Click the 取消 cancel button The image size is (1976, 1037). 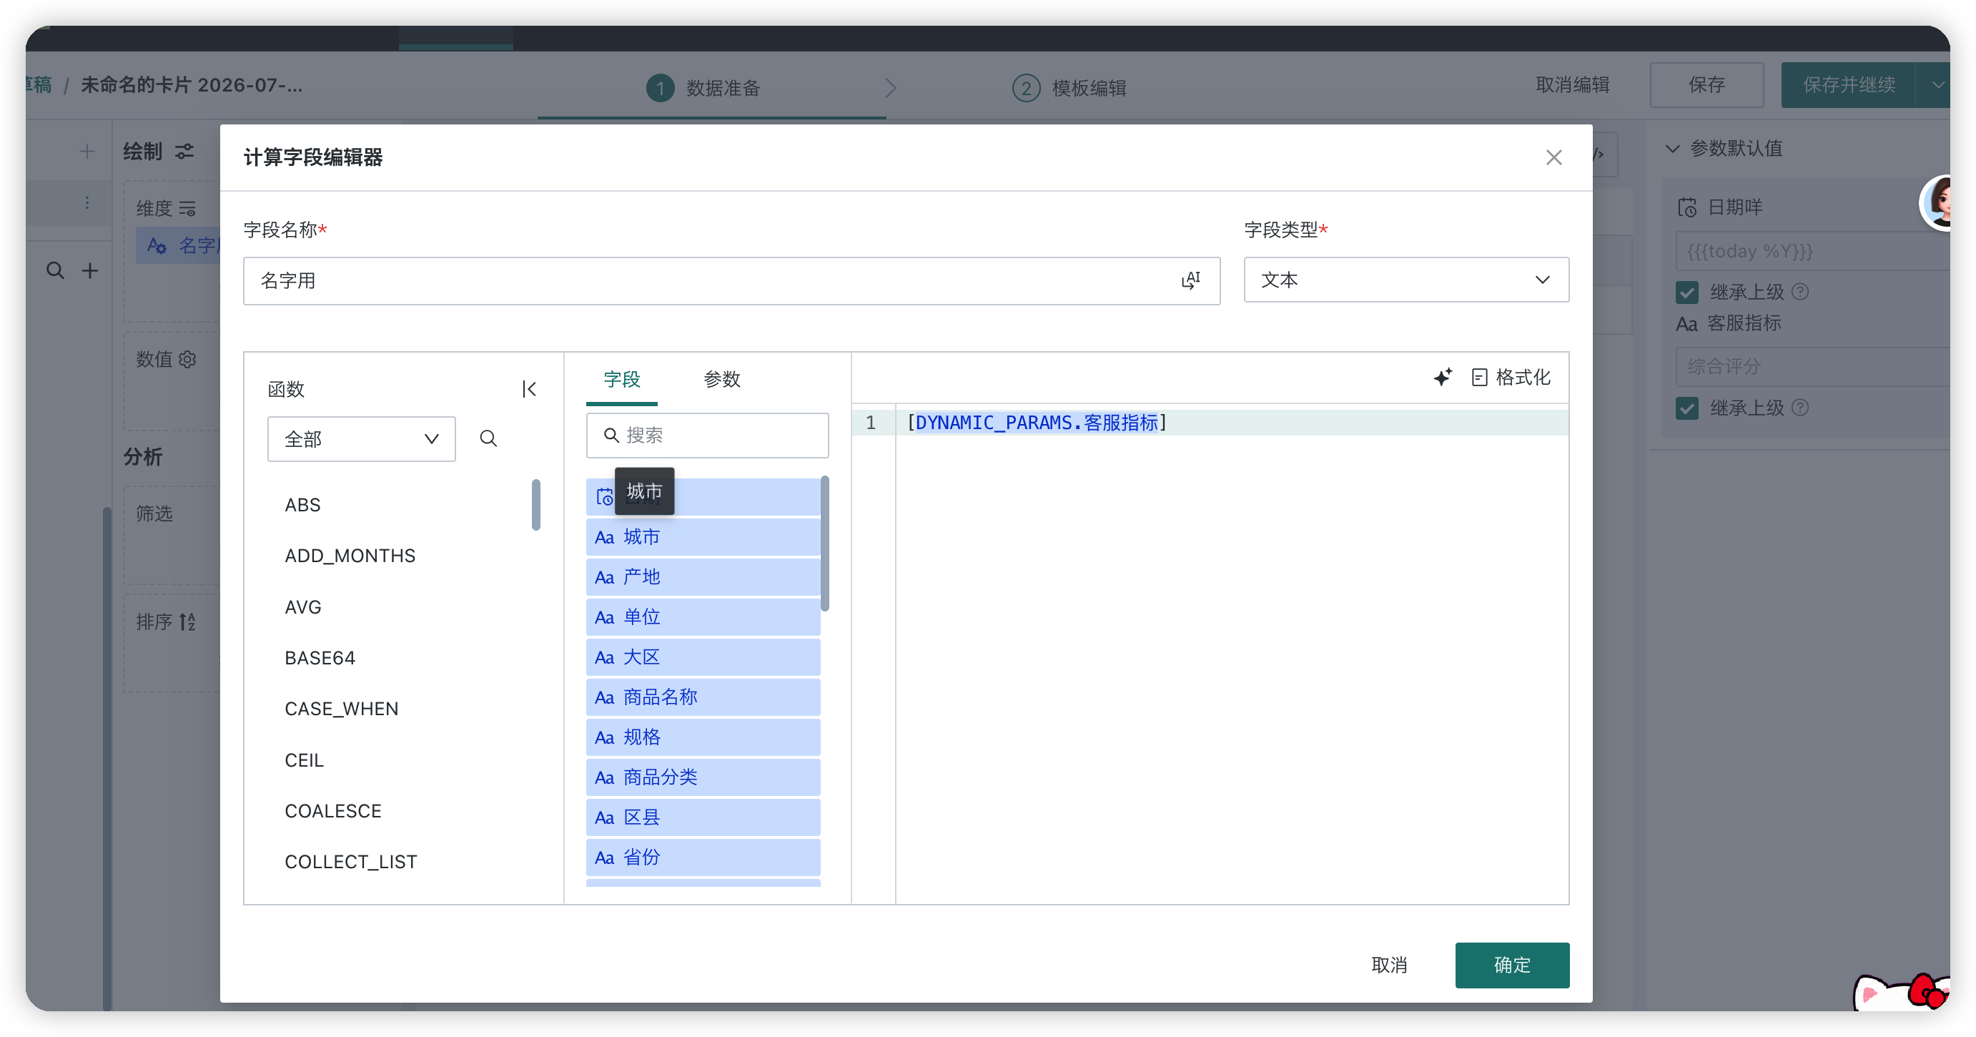coord(1389,965)
